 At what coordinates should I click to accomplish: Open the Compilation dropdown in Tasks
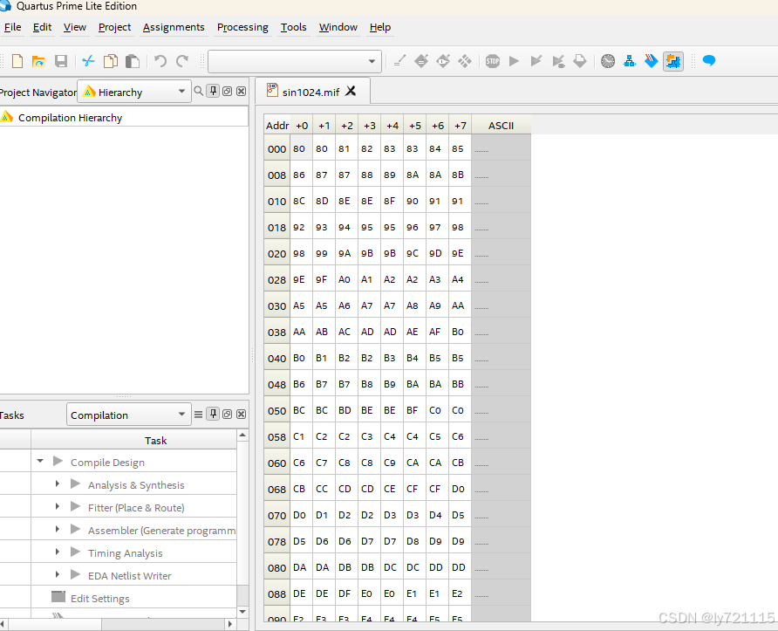coord(128,415)
